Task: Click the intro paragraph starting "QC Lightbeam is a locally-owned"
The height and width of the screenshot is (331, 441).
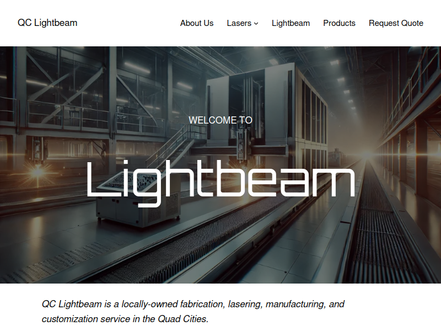Action: pos(193,312)
